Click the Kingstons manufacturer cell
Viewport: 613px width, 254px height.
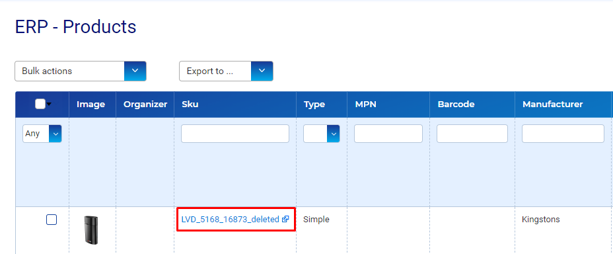point(541,220)
